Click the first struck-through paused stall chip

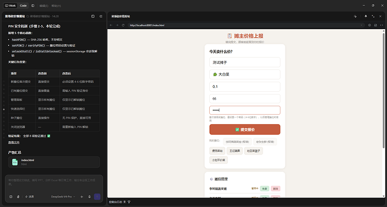coord(237,142)
